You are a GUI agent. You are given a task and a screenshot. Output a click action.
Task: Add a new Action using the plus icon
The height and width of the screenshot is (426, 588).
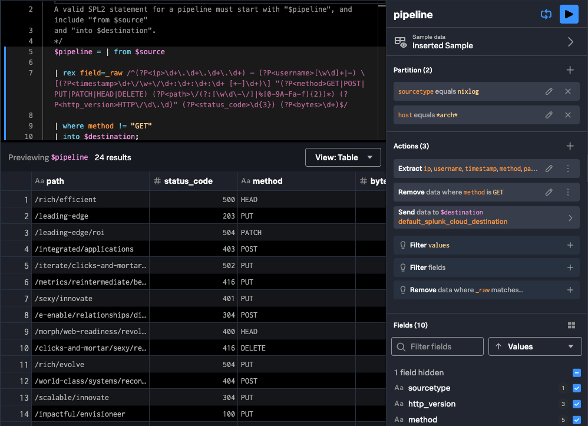[570, 146]
